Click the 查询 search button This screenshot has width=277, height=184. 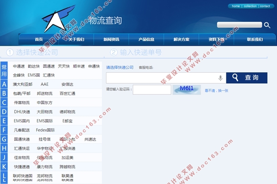247,78
